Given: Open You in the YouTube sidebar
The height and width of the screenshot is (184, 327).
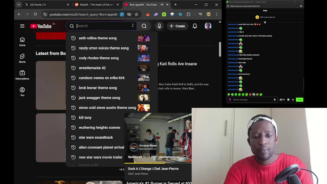Looking at the screenshot, I should point(22,92).
